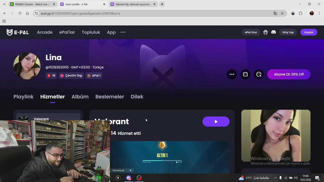
Task: Open App in navigation
Action: click(x=111, y=32)
